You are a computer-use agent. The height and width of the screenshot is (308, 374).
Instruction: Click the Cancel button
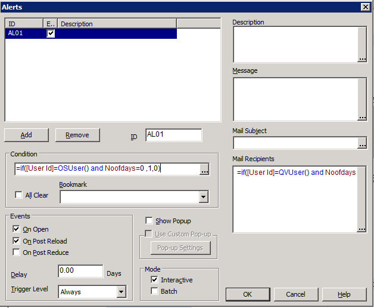click(x=296, y=294)
